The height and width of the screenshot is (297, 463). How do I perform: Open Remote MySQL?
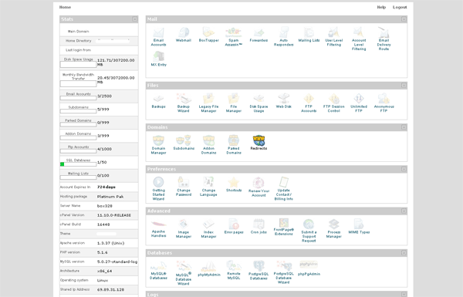(234, 271)
